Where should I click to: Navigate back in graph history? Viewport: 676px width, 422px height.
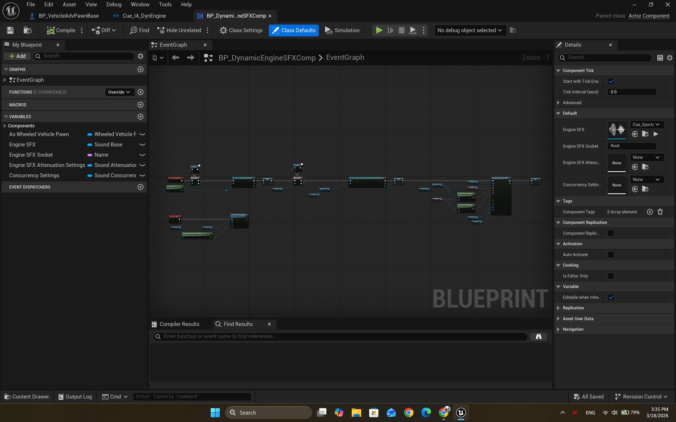point(175,57)
